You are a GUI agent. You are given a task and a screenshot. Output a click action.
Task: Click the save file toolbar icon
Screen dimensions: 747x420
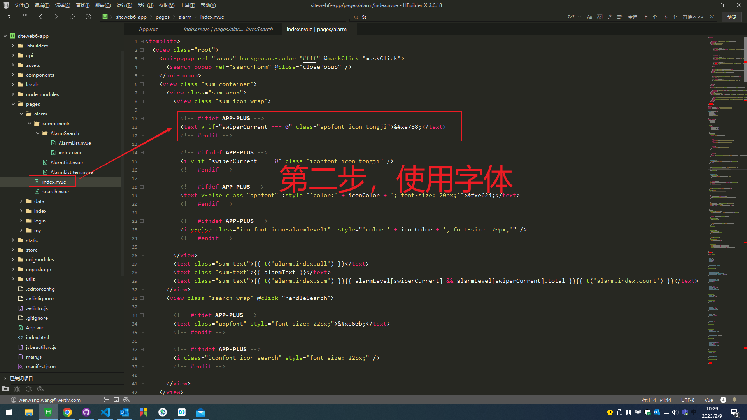click(x=25, y=17)
